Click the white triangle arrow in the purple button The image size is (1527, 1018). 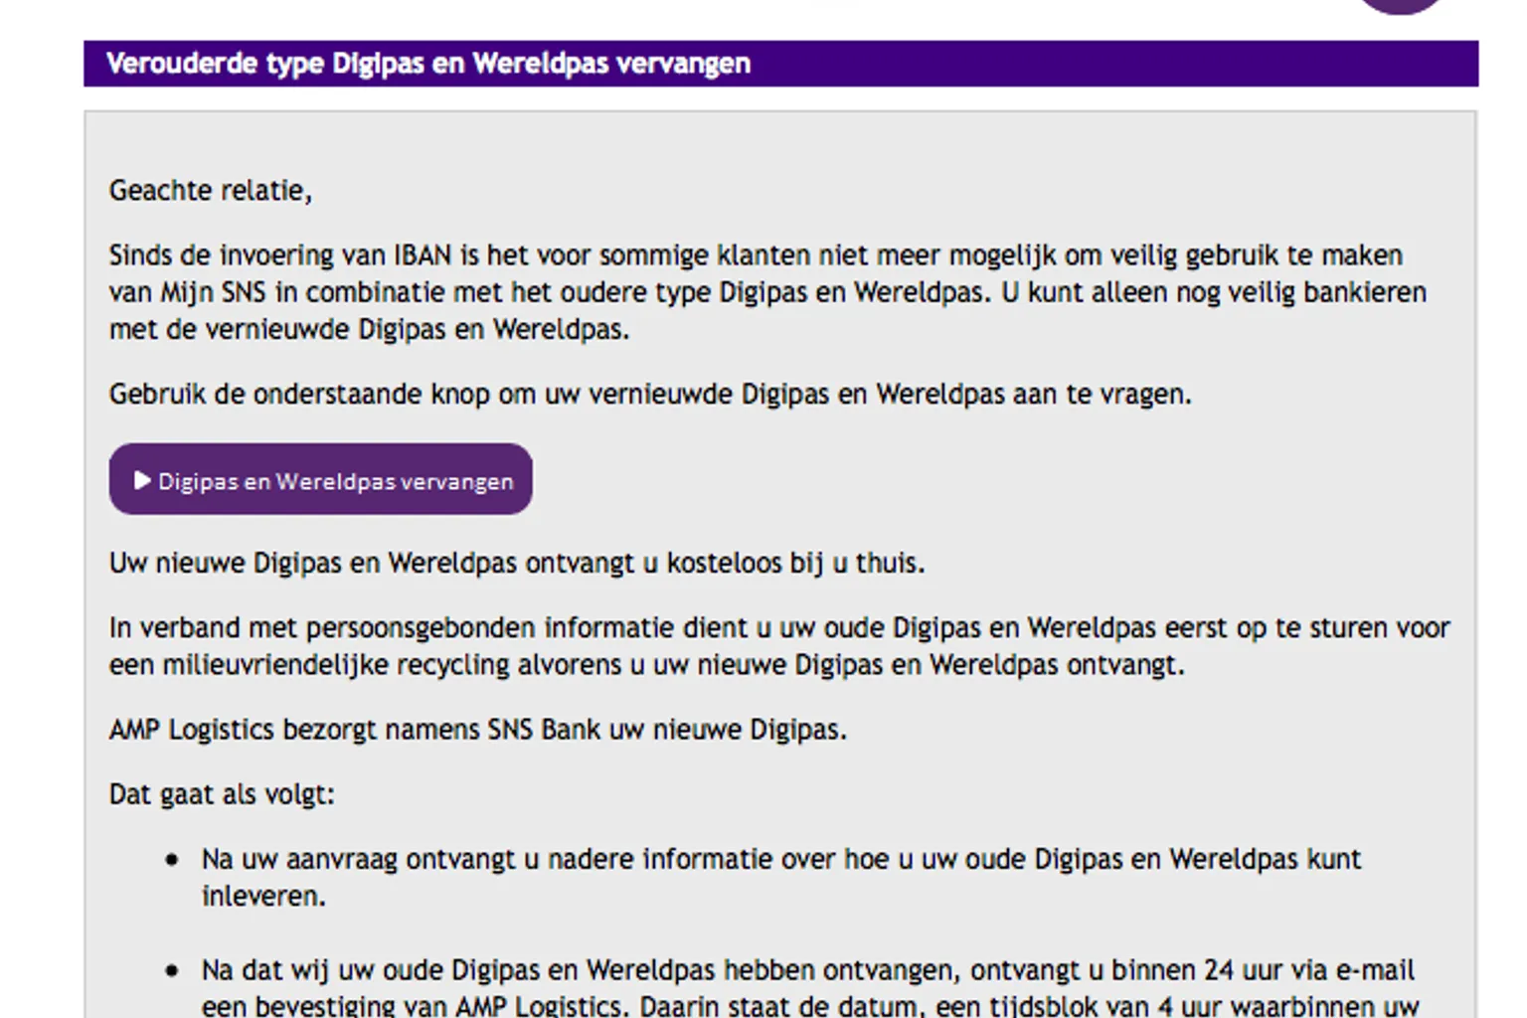142,480
